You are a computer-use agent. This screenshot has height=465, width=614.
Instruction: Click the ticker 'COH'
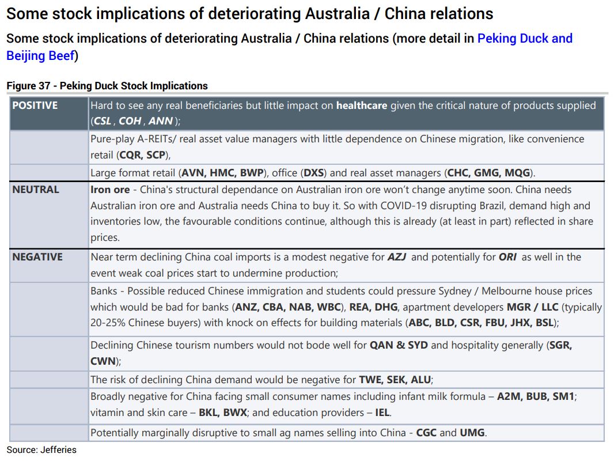[x=130, y=121]
